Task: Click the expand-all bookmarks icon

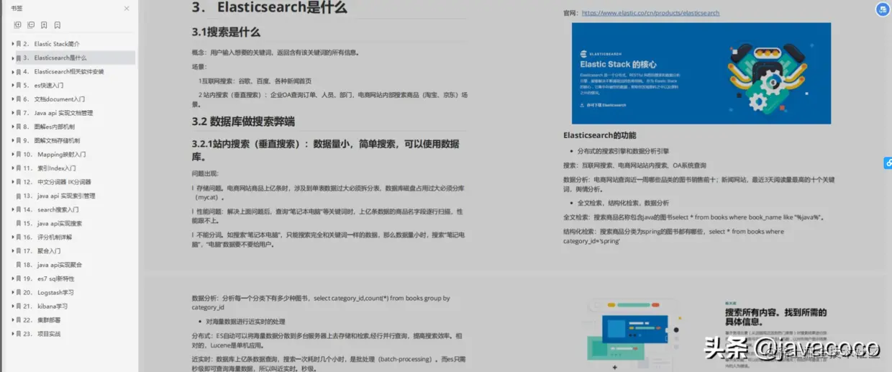Action: pyautogui.click(x=17, y=25)
